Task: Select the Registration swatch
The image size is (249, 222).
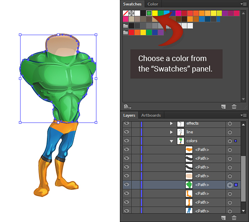Action: click(x=131, y=13)
